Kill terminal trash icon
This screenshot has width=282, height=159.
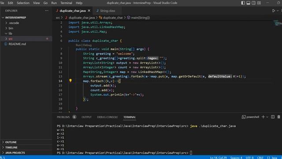pos(279,117)
